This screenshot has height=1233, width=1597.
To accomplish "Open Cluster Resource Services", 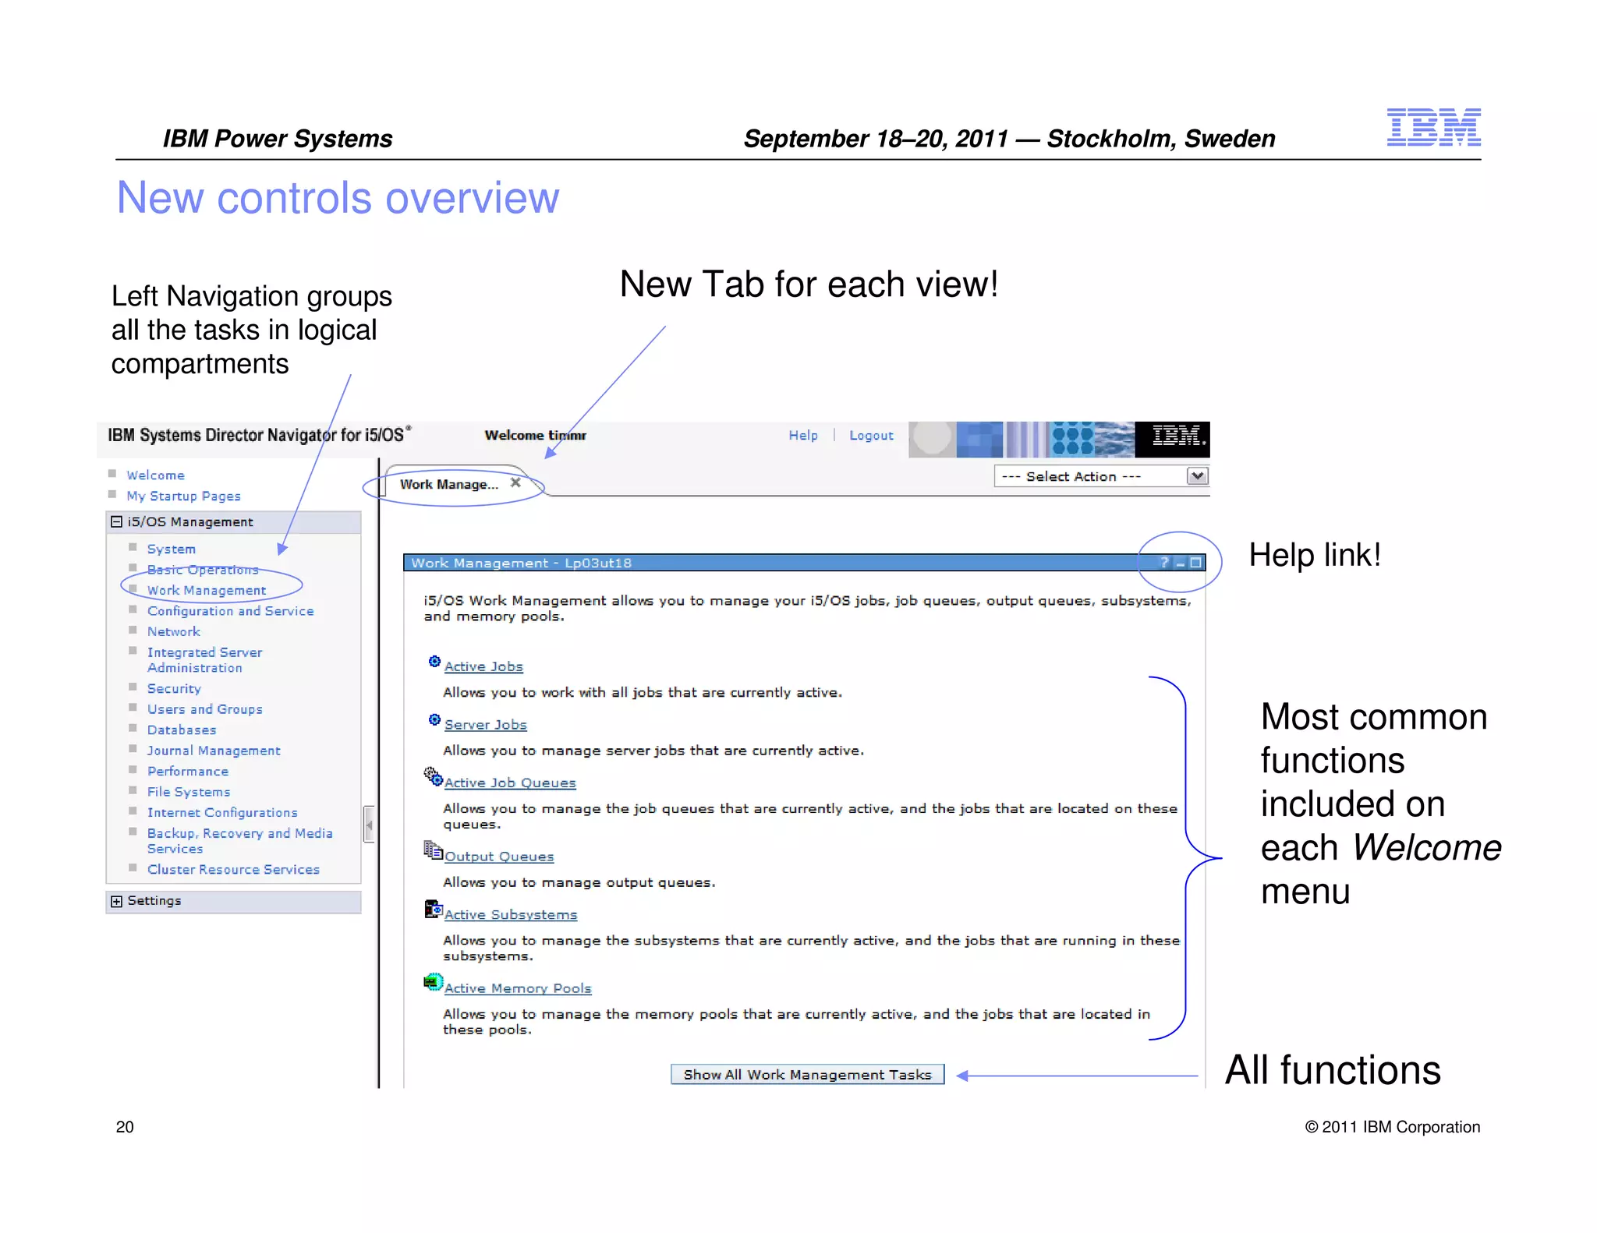I will pos(233,869).
